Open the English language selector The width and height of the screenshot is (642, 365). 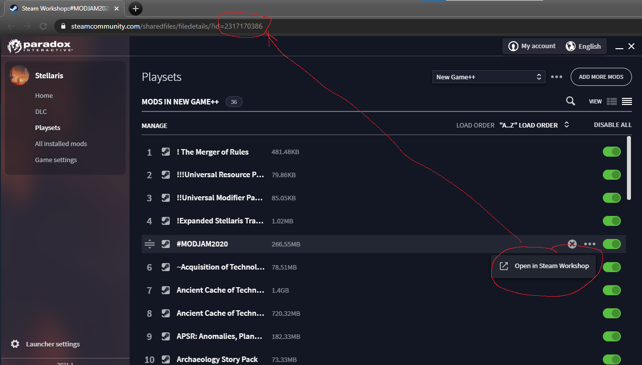pyautogui.click(x=583, y=46)
